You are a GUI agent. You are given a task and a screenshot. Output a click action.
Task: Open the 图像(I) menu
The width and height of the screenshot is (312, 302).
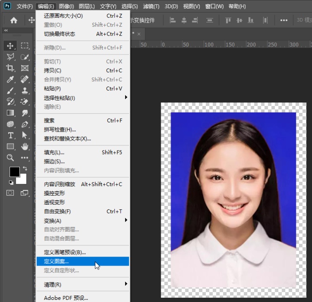66,6
